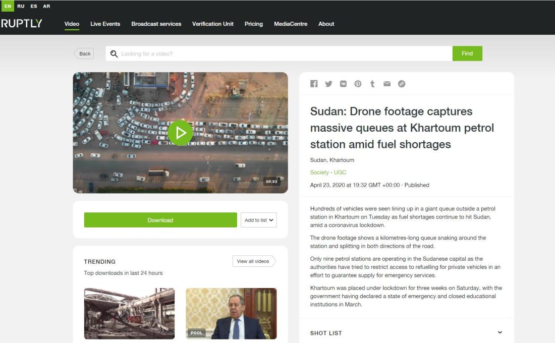Copy the video link icon
Viewport: 555px width, 343px height.
coord(402,84)
